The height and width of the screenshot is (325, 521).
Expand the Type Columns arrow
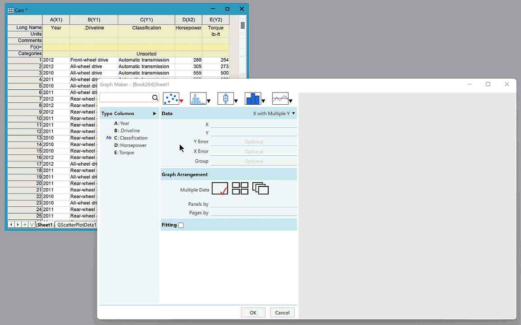click(154, 114)
